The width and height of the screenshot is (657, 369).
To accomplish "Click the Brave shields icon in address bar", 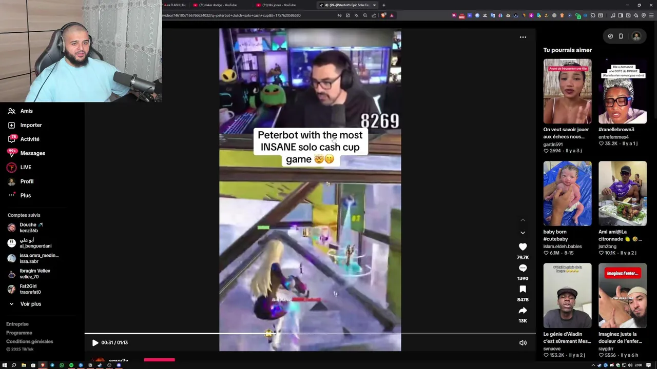I will coord(383,15).
